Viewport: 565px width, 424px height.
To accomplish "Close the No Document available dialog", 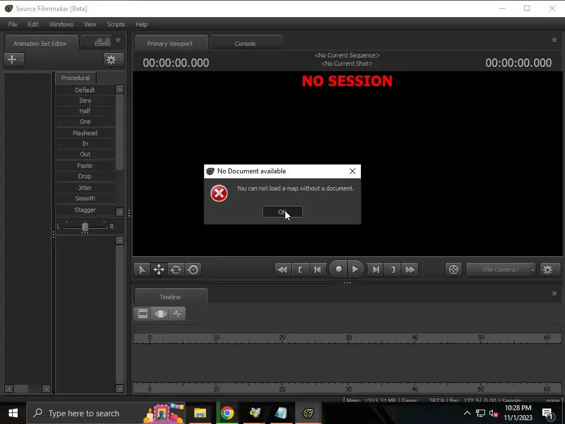I will click(353, 171).
